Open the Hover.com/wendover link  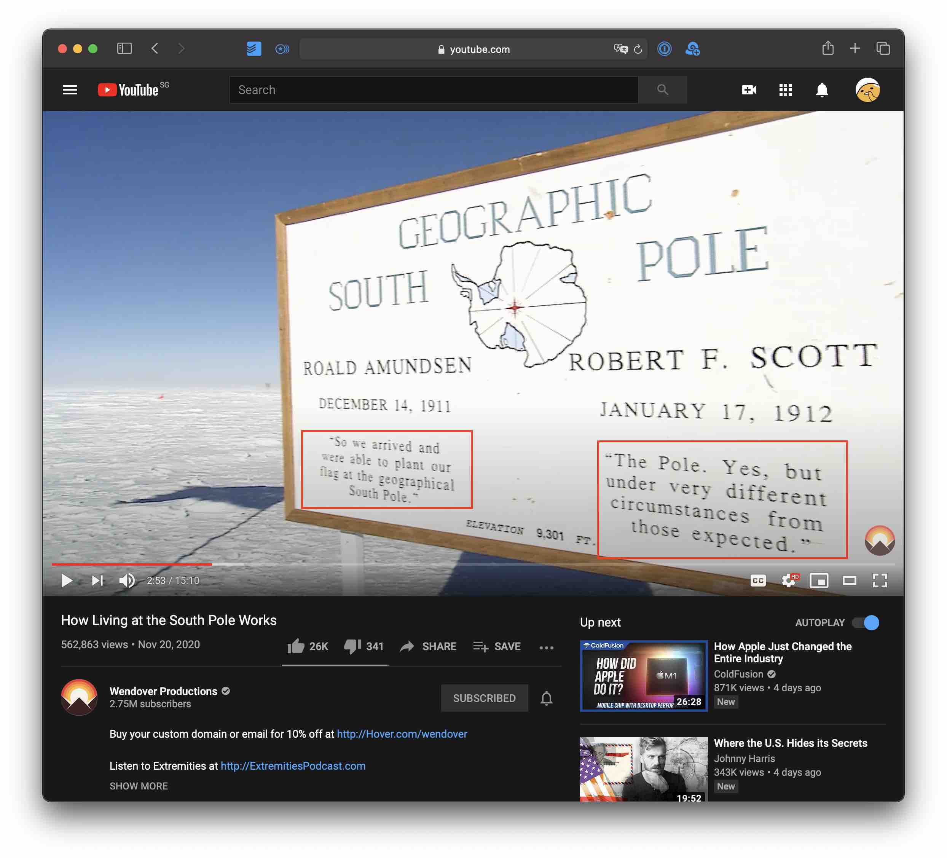[x=402, y=734]
